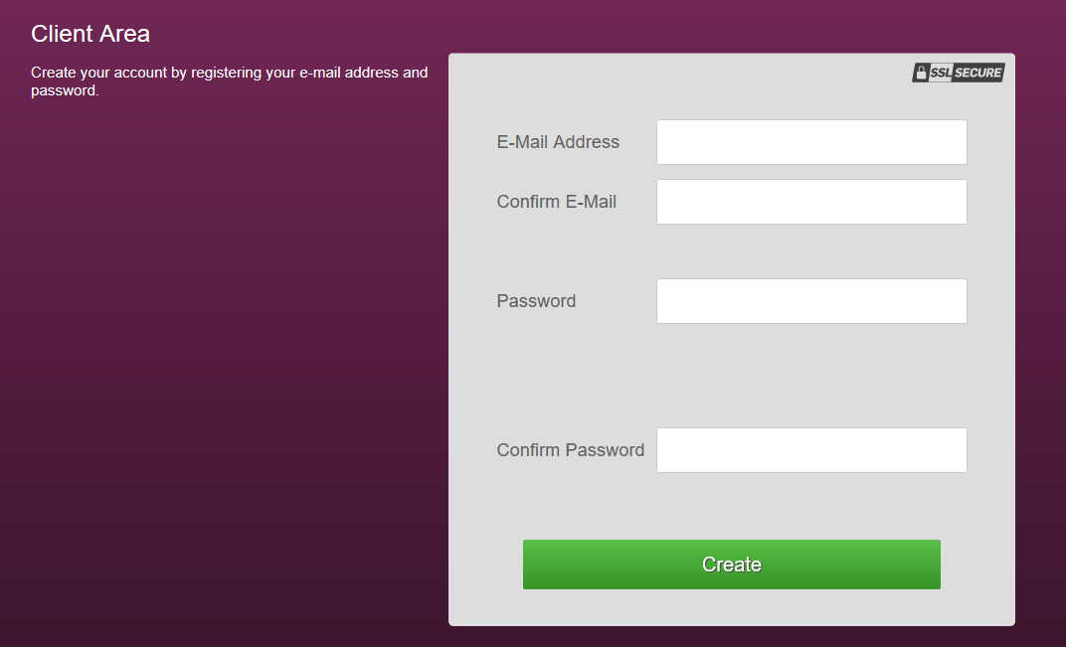Click blank gray area left of SSL badge
The image size is (1066, 647).
pos(680,73)
